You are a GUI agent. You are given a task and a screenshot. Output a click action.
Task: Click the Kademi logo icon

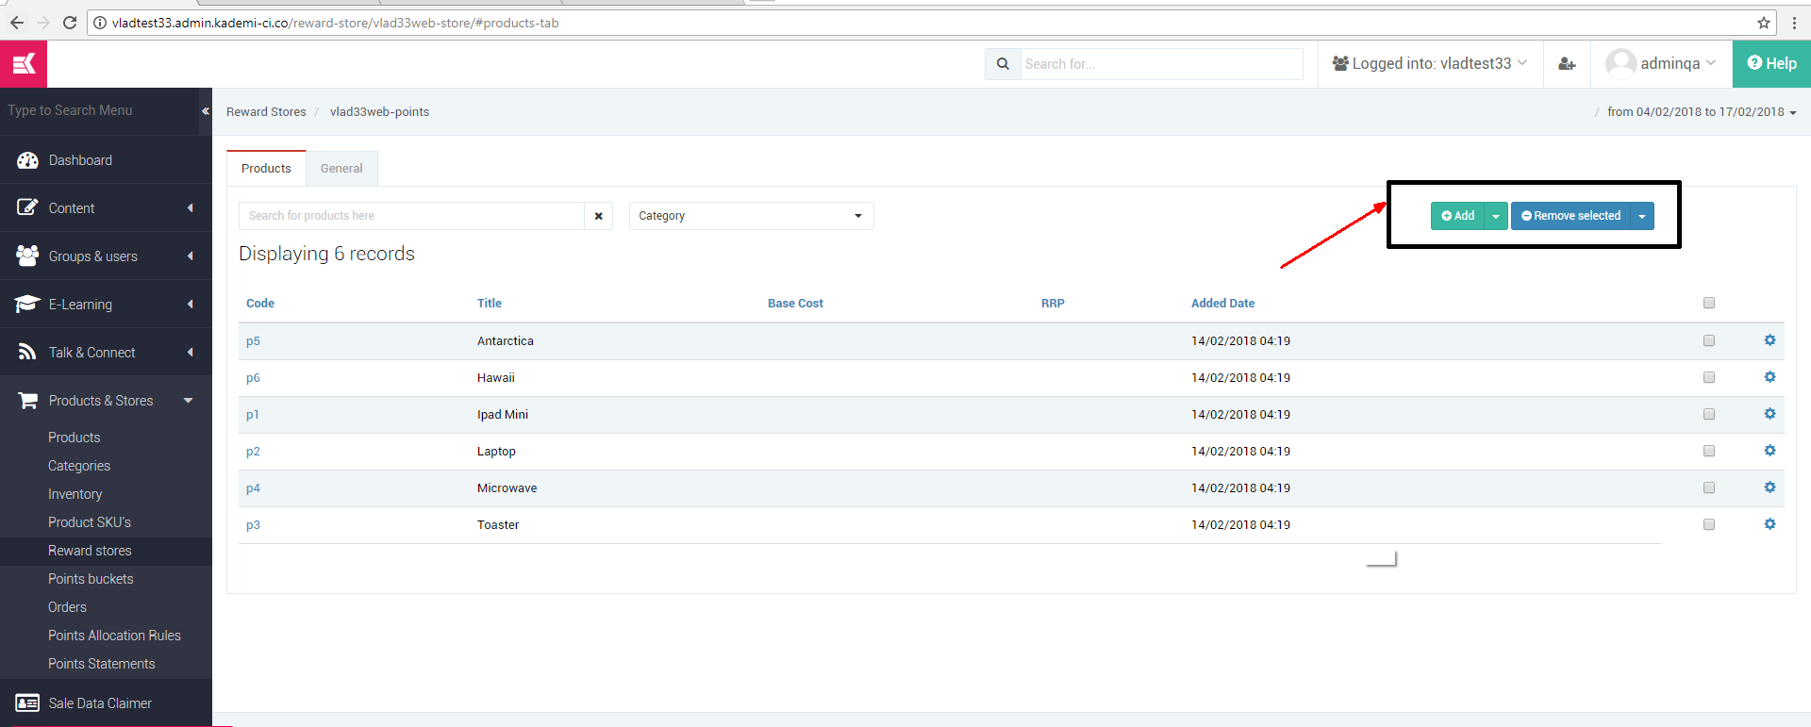coord(24,64)
